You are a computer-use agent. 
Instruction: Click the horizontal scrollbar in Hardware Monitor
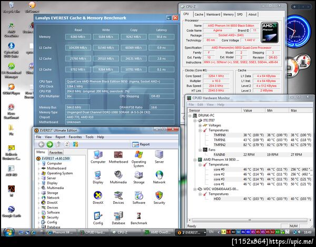pyautogui.click(x=250, y=220)
